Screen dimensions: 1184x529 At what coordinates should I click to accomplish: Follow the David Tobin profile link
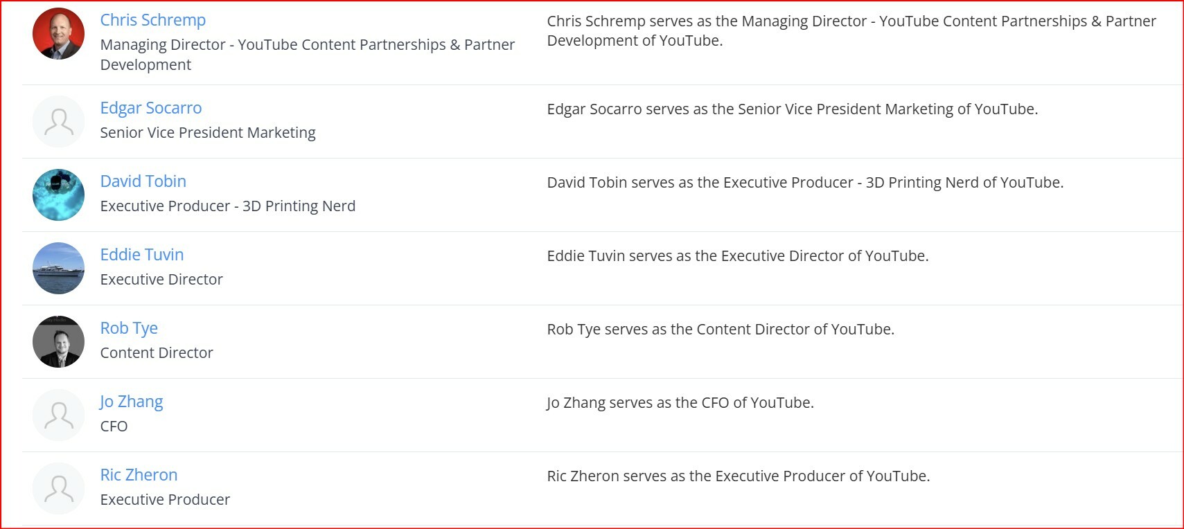[x=143, y=181]
